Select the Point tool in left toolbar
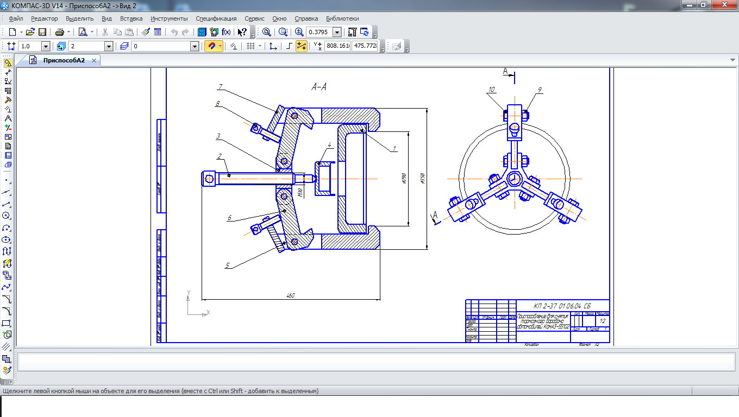 7,180
